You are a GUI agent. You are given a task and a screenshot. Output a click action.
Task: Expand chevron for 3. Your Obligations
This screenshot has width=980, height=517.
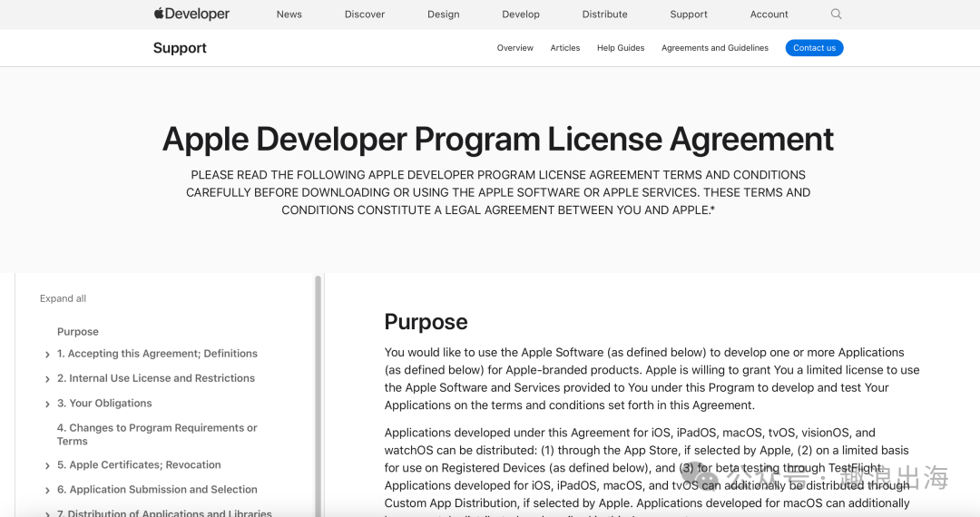click(x=47, y=404)
